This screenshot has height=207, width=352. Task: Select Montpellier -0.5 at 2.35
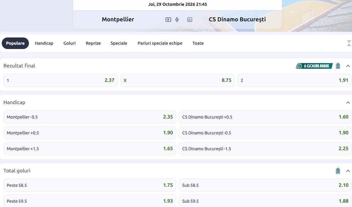(90, 117)
